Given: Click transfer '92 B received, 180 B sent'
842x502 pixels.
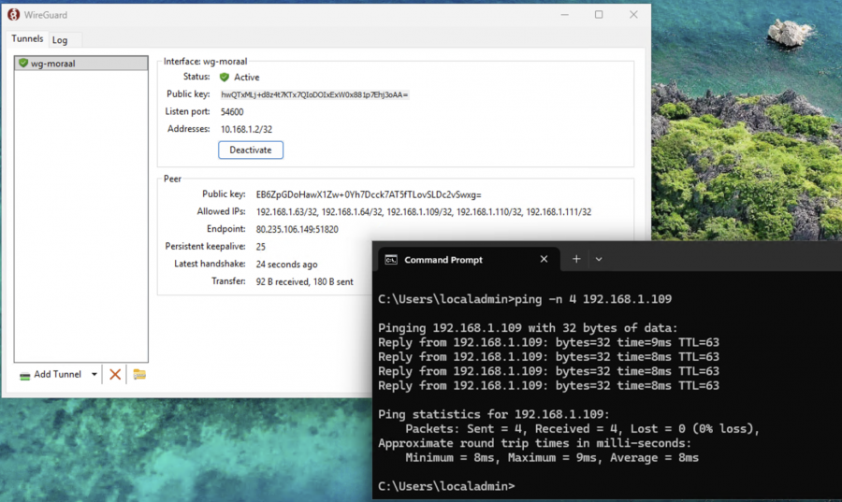Looking at the screenshot, I should 304,281.
